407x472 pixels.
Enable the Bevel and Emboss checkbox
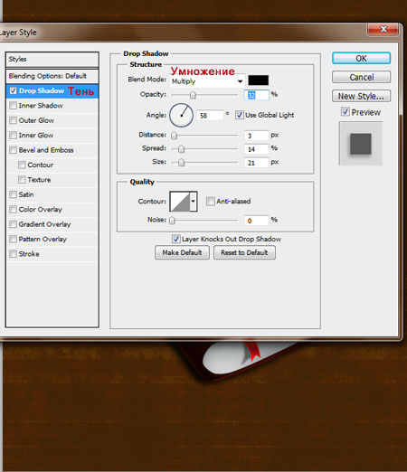13,150
